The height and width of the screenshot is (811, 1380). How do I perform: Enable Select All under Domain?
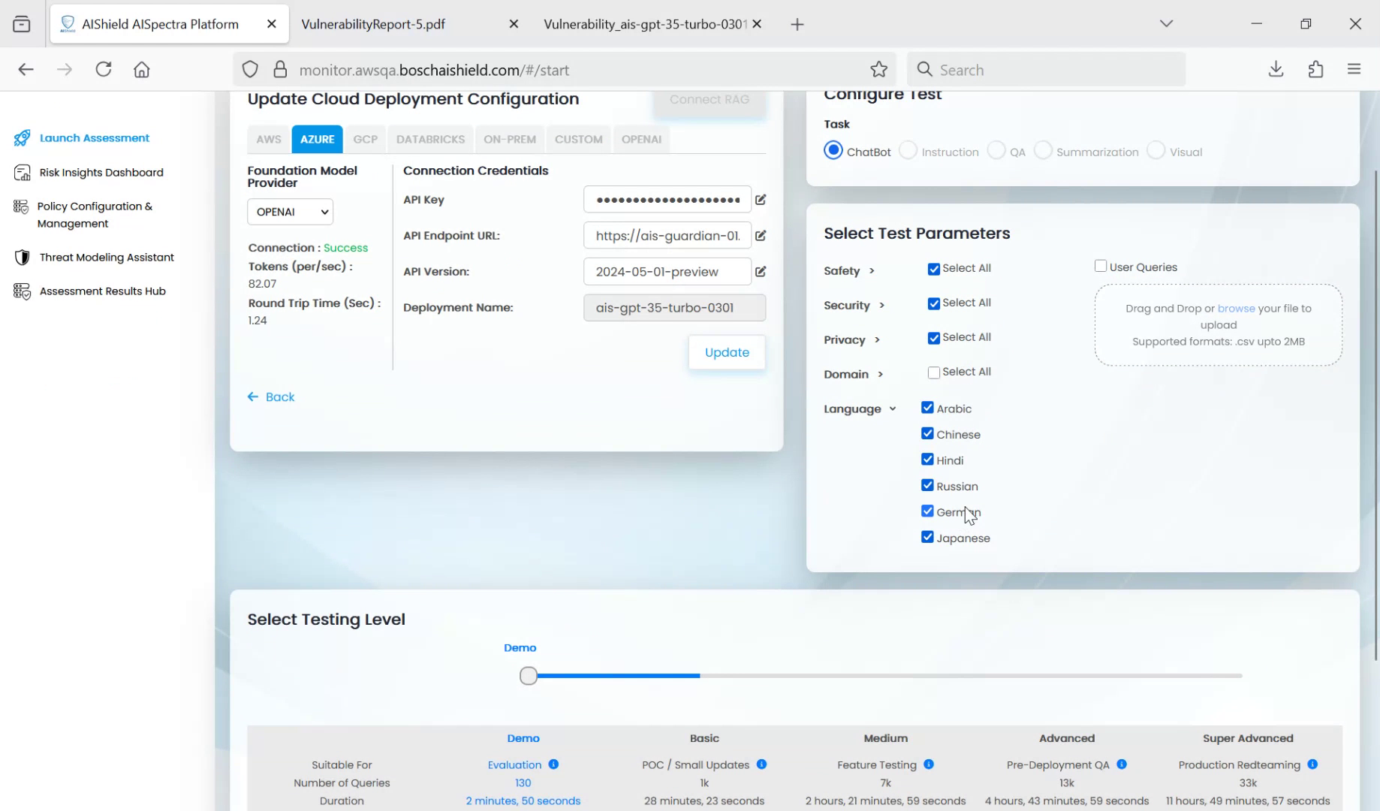(x=933, y=372)
